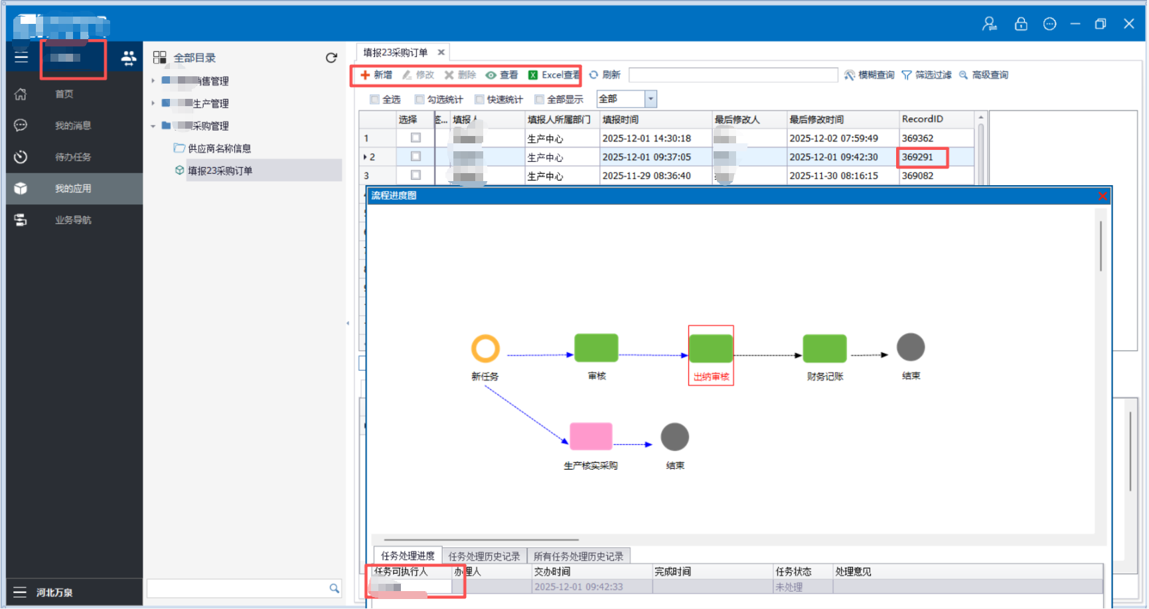
Task: Go to 待办任务 in the sidebar
Action: click(72, 157)
